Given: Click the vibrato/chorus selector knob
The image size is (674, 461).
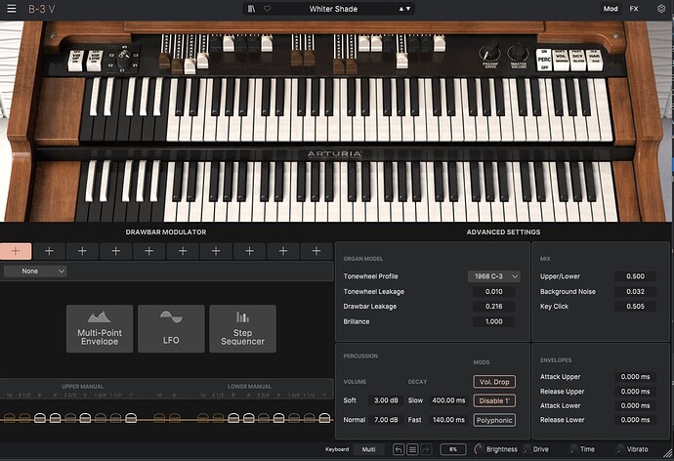Looking at the screenshot, I should [x=123, y=61].
